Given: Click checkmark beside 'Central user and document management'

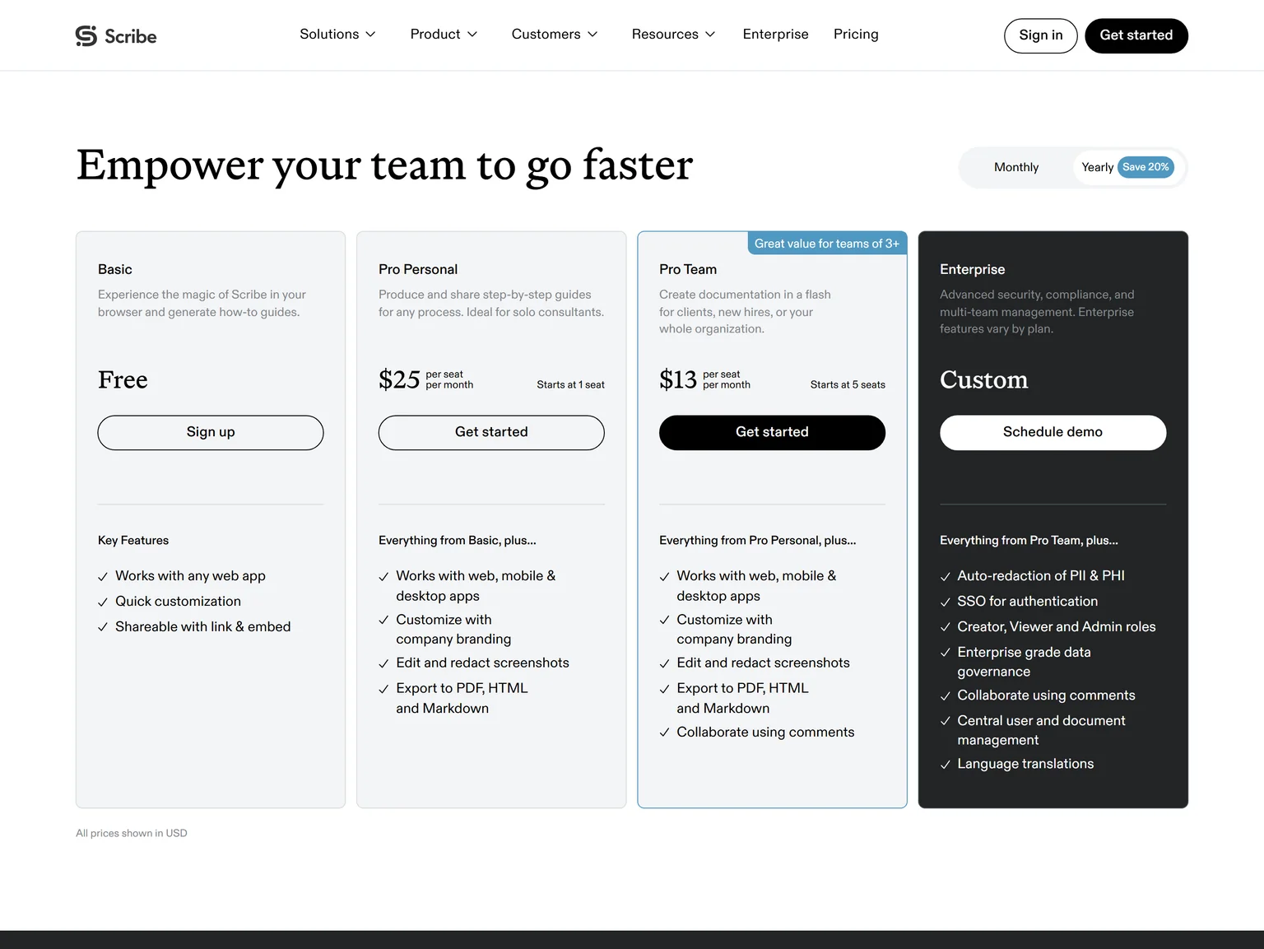Looking at the screenshot, I should click(945, 722).
